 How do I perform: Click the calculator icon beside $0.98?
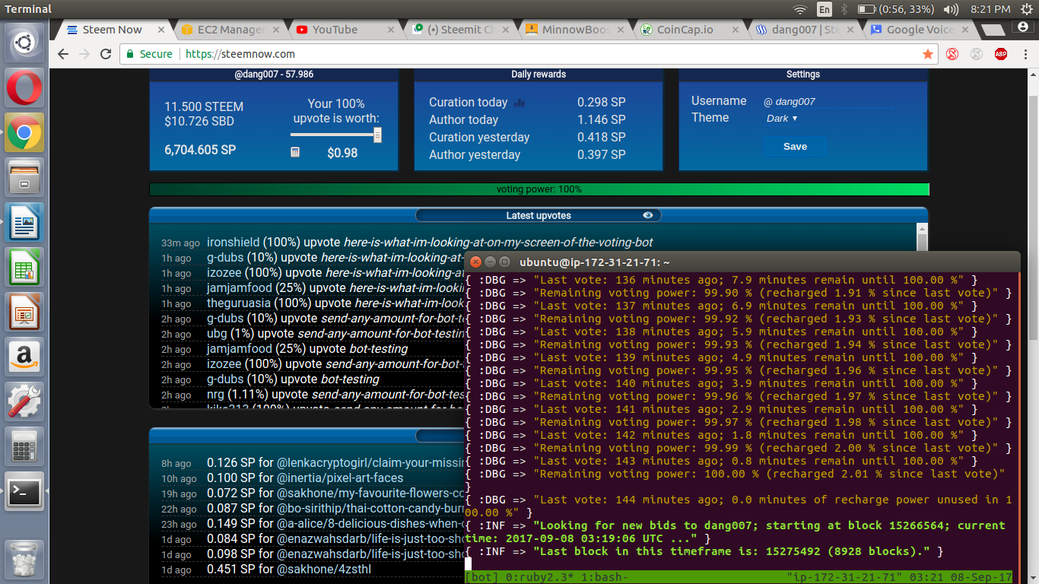point(295,152)
